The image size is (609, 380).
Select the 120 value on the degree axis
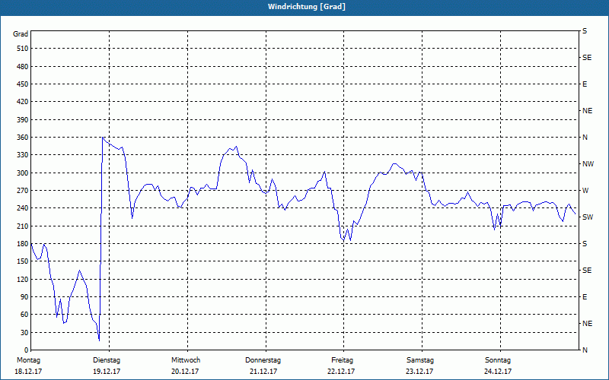point(23,279)
